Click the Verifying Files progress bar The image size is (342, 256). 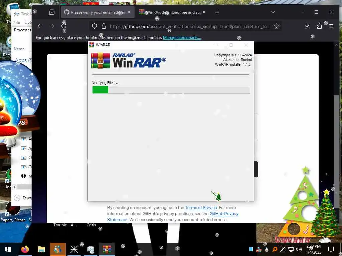pyautogui.click(x=171, y=90)
